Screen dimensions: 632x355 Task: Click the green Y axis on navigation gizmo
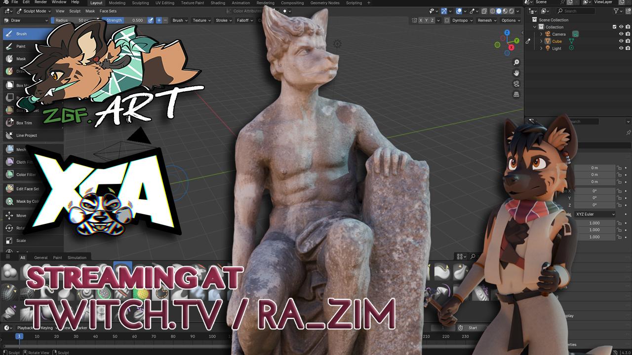pyautogui.click(x=517, y=40)
